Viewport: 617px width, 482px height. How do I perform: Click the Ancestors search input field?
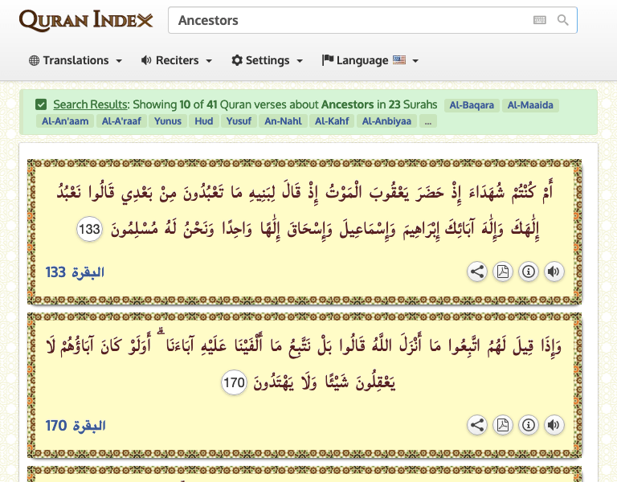click(x=349, y=20)
